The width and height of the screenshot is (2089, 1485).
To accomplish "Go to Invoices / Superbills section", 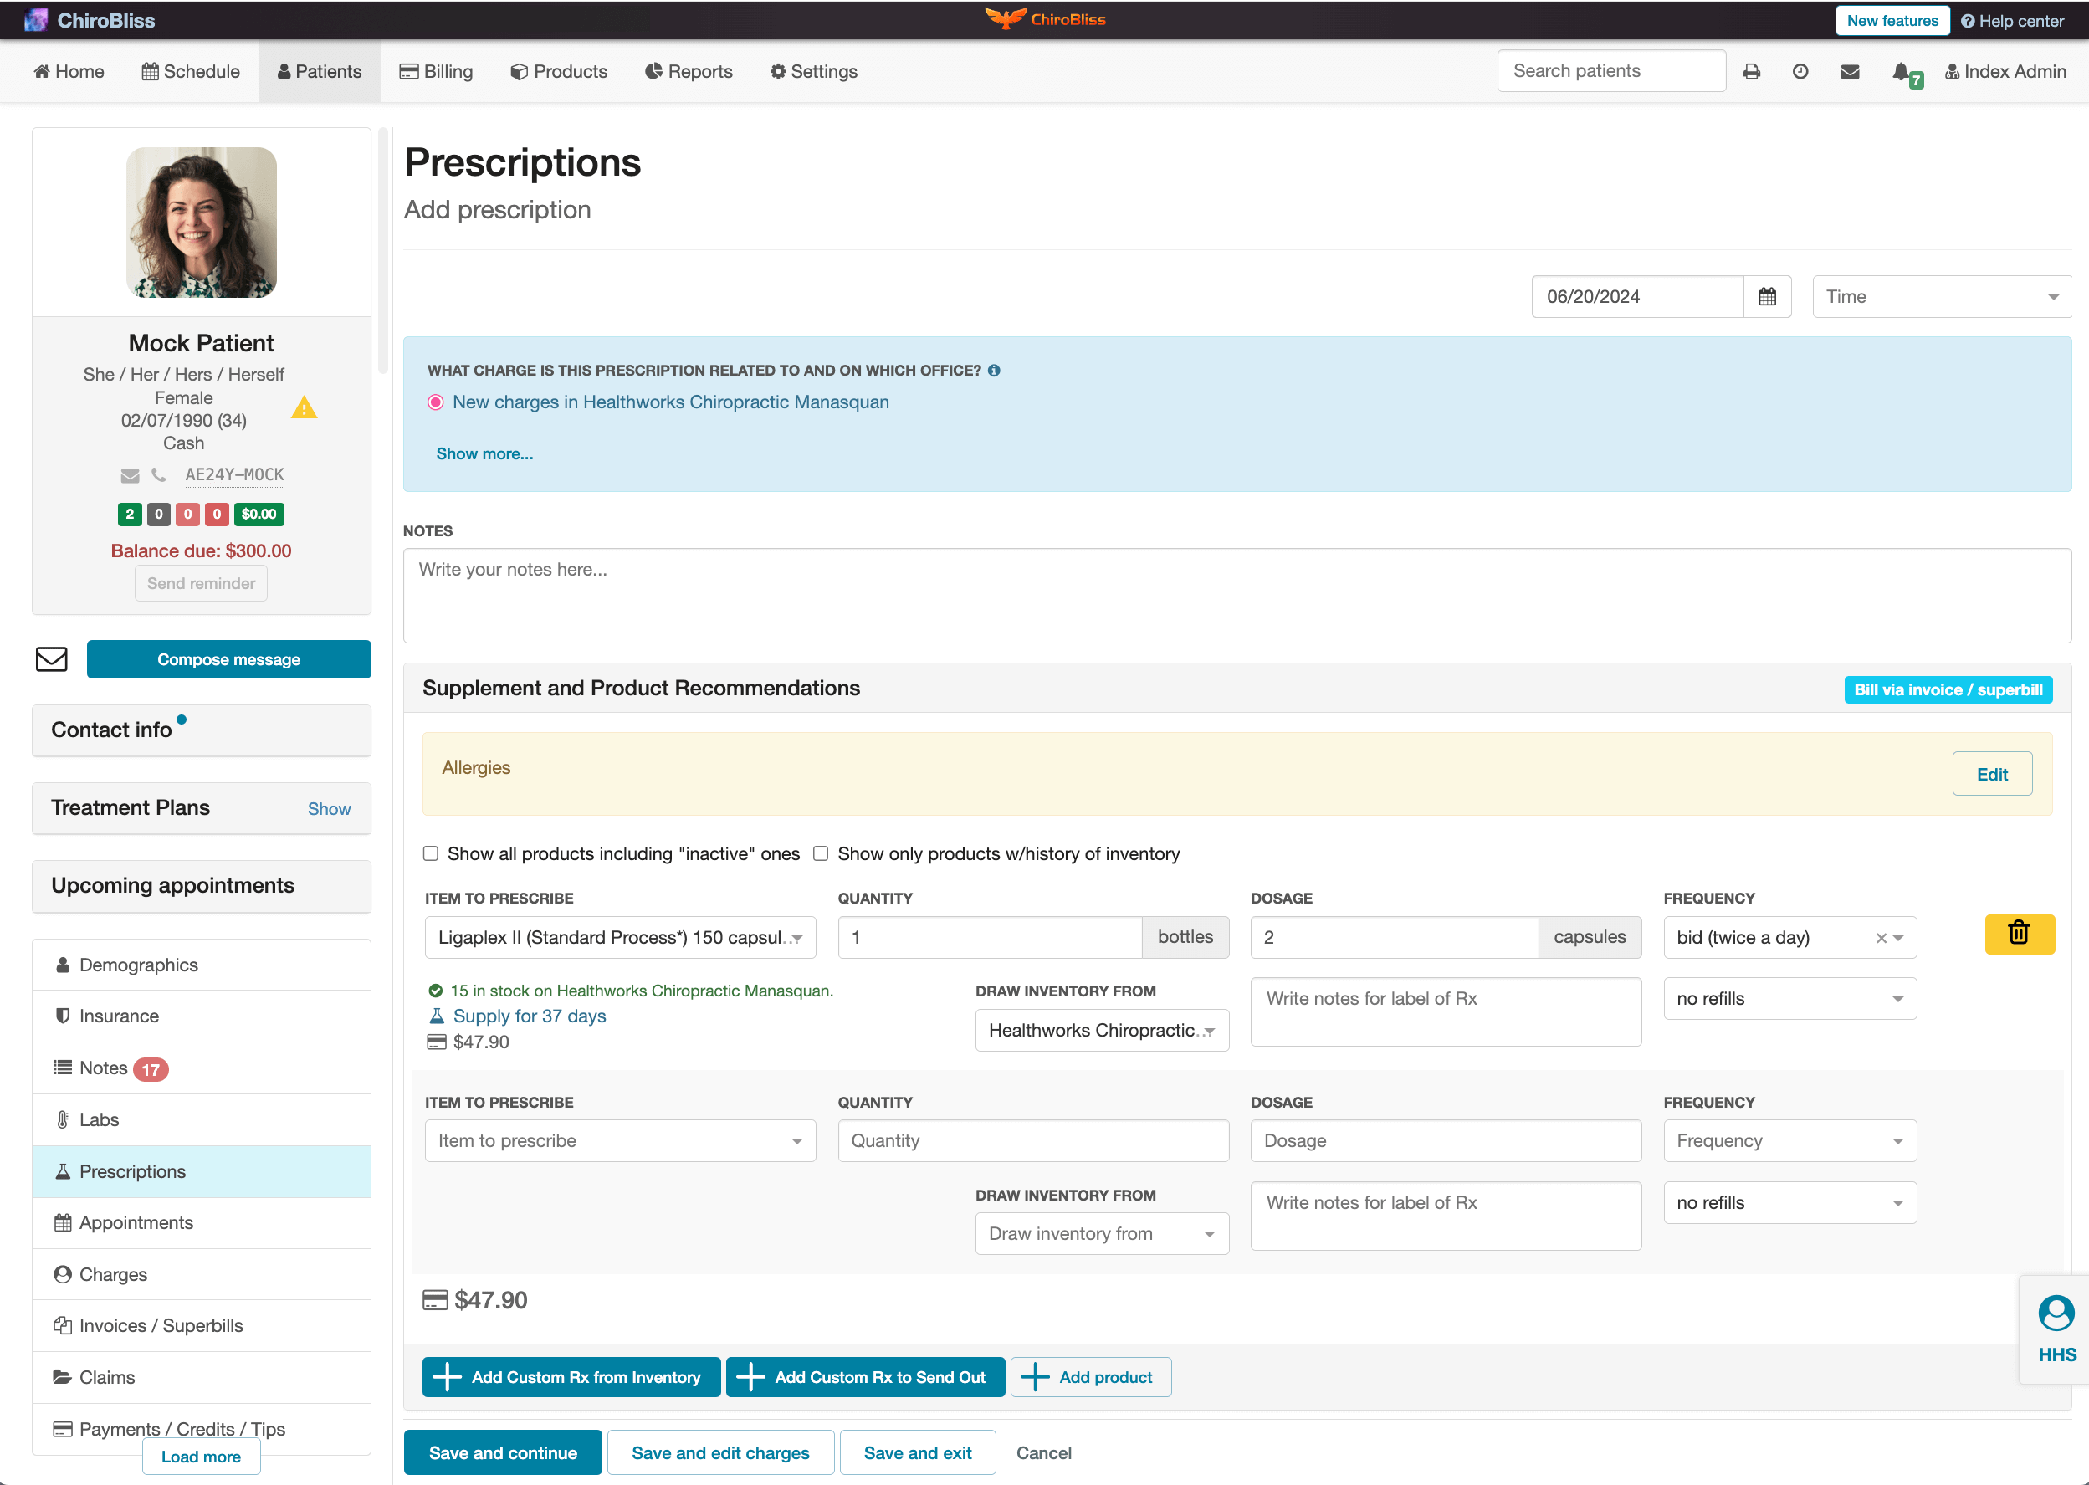I will [x=161, y=1325].
